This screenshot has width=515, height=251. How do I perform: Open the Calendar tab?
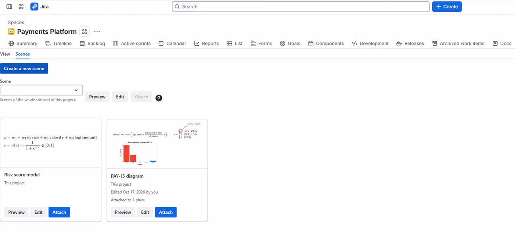click(172, 43)
